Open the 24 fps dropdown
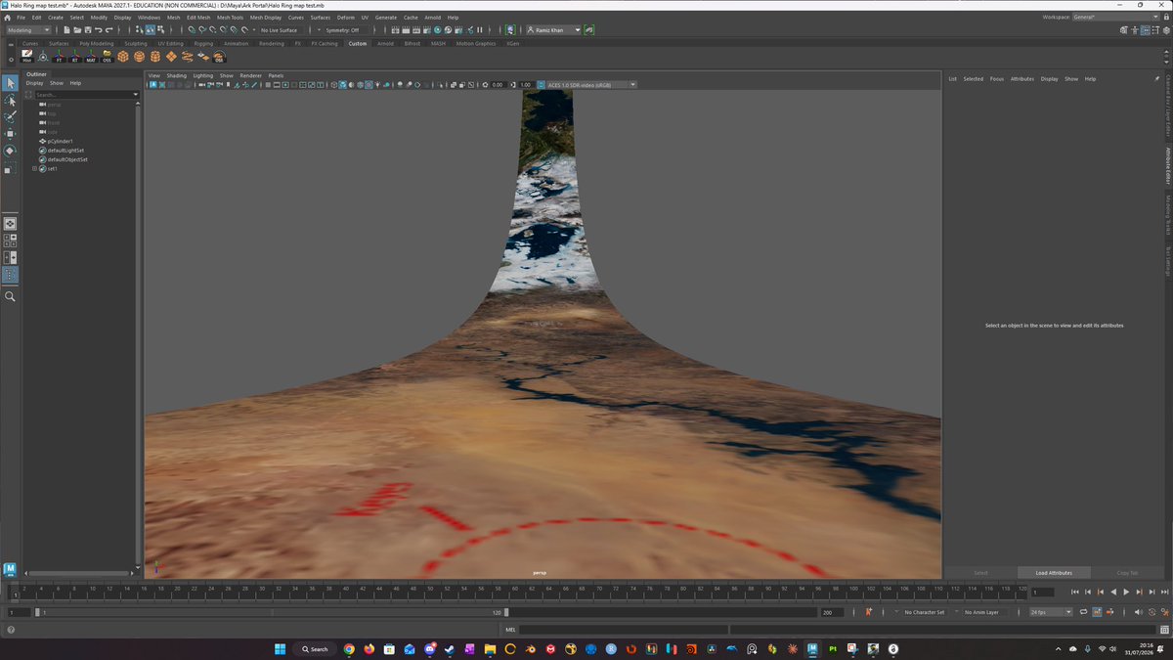The image size is (1173, 660). [1050, 612]
